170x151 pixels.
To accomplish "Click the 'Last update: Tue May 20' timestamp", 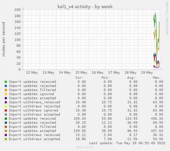I will (127, 143).
